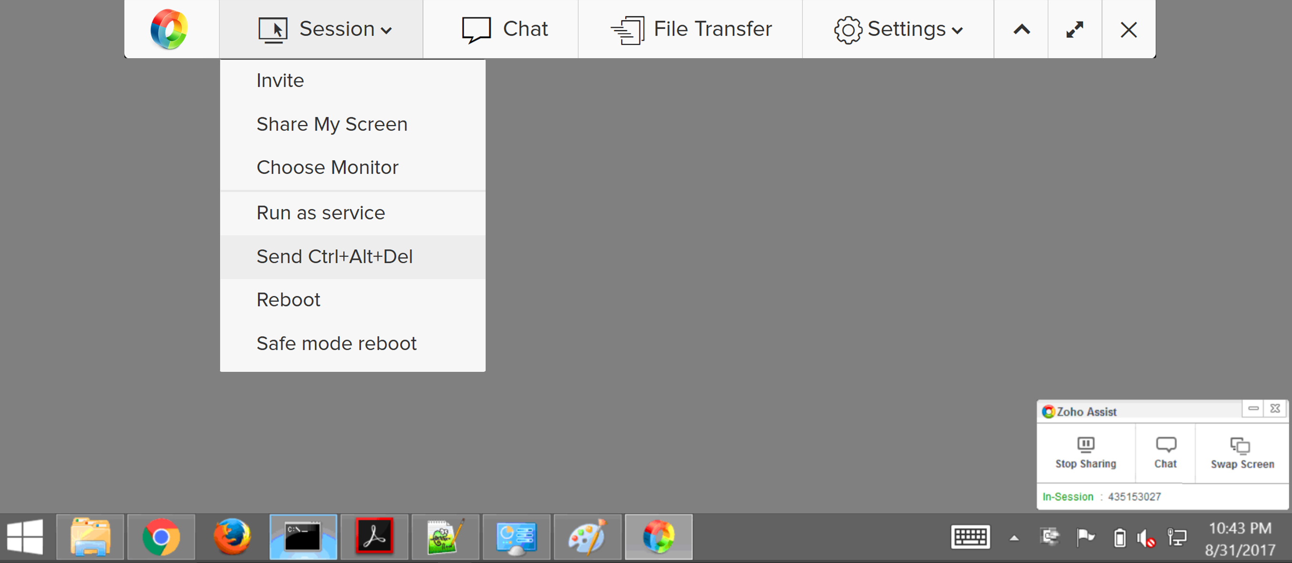Close the session with the X icon
Image resolution: width=1292 pixels, height=563 pixels.
coord(1129,29)
